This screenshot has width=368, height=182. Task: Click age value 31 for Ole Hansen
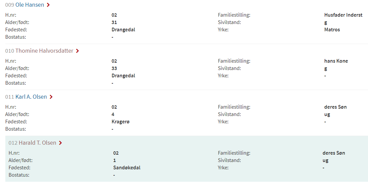114,23
